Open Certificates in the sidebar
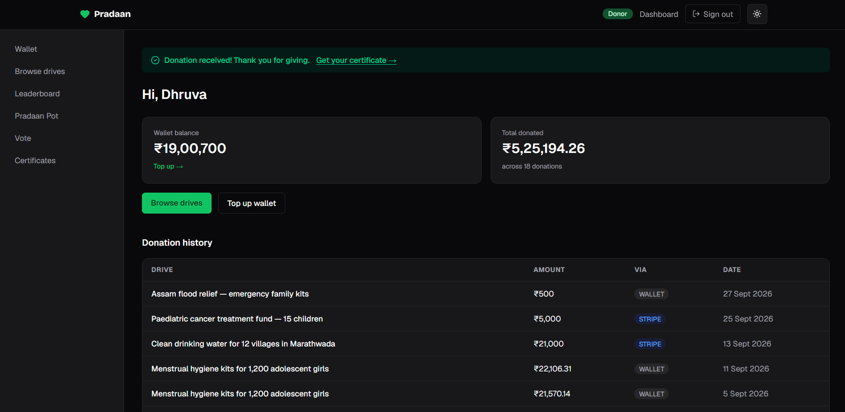 click(x=35, y=161)
